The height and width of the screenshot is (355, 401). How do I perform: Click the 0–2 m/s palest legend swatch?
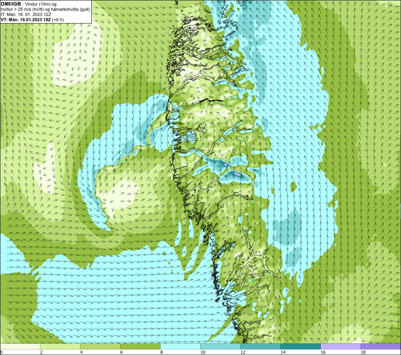click(20, 346)
